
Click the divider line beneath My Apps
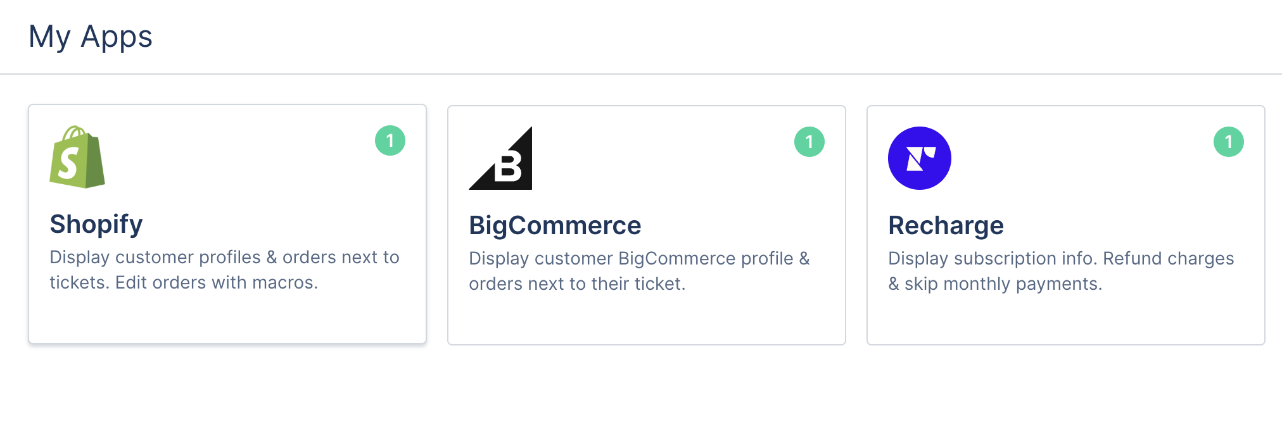[641, 74]
